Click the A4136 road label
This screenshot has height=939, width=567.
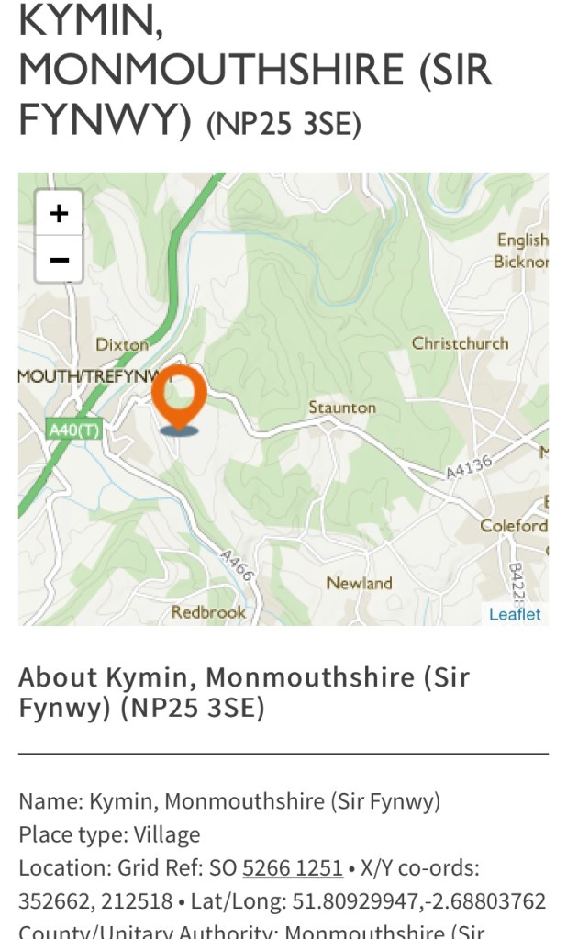pos(469,467)
